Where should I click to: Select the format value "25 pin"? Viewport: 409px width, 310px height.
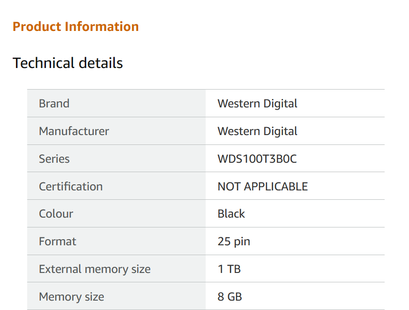click(234, 242)
